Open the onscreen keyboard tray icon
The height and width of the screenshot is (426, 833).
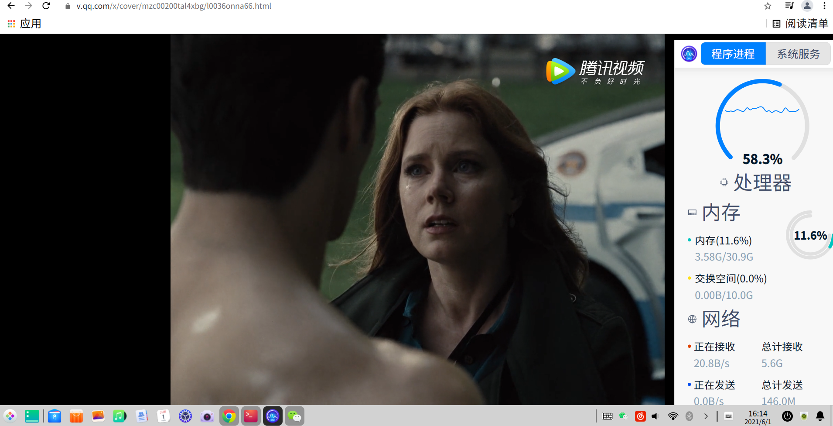(x=608, y=416)
